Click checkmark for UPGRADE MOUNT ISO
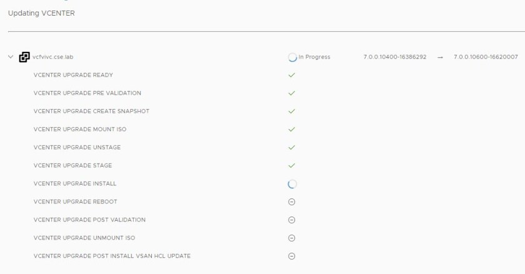 tap(291, 129)
